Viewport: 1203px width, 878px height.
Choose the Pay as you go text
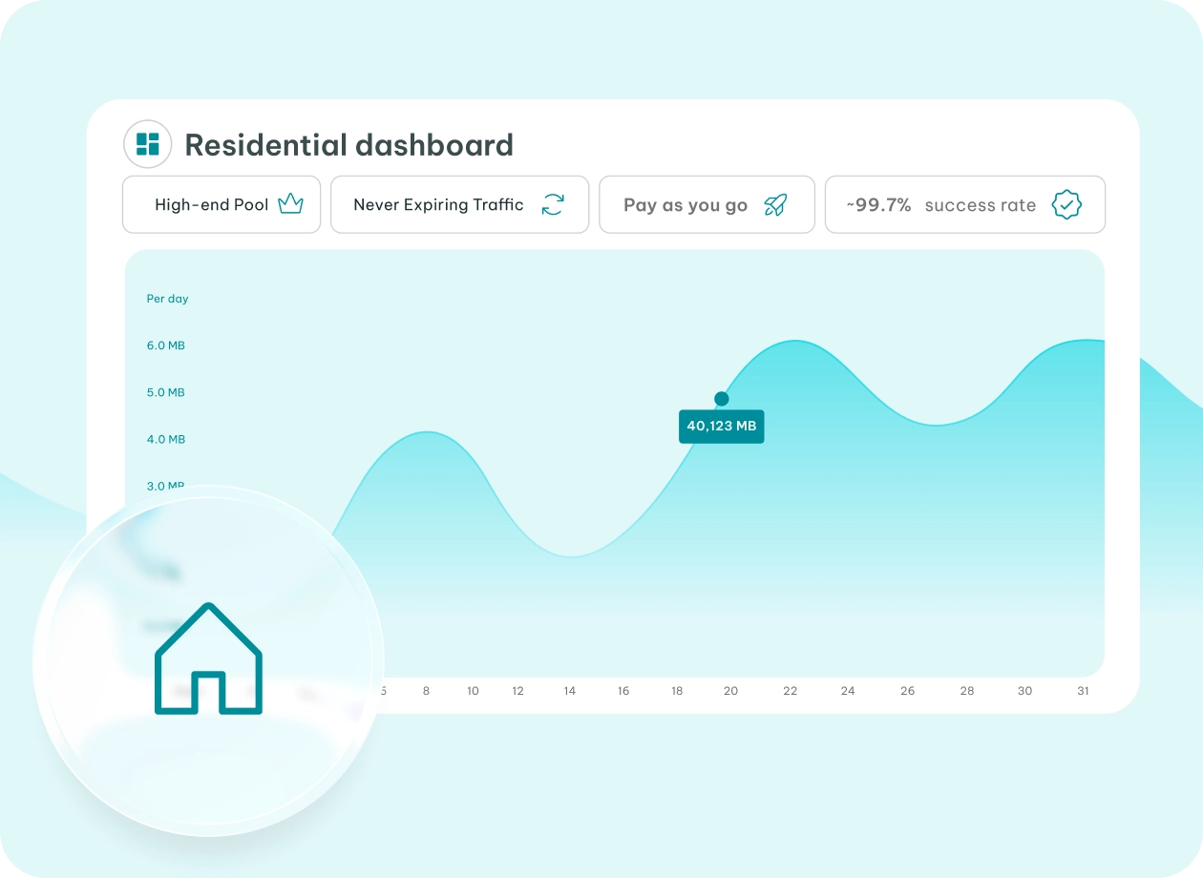pyautogui.click(x=685, y=205)
